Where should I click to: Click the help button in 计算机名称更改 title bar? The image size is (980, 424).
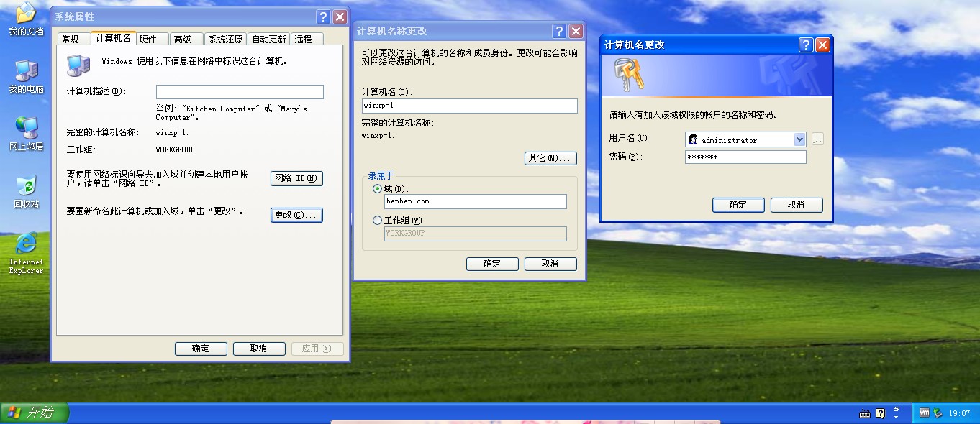(559, 32)
